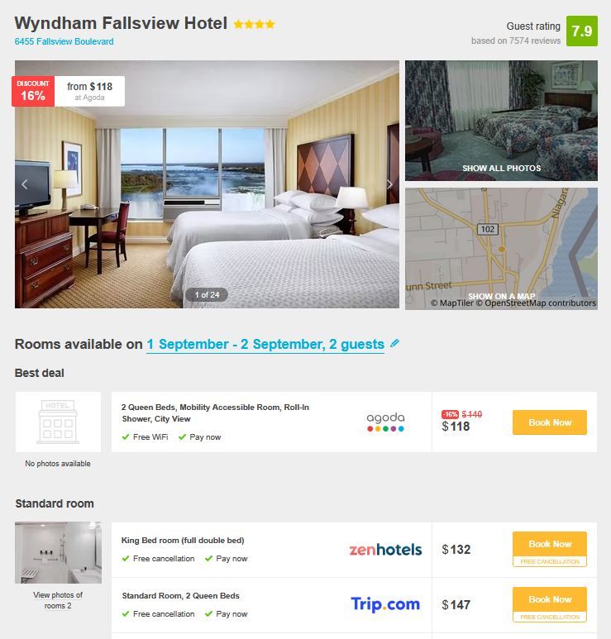Edit the 1 September - 2 September dates link
Image resolution: width=611 pixels, height=639 pixels.
tap(265, 345)
